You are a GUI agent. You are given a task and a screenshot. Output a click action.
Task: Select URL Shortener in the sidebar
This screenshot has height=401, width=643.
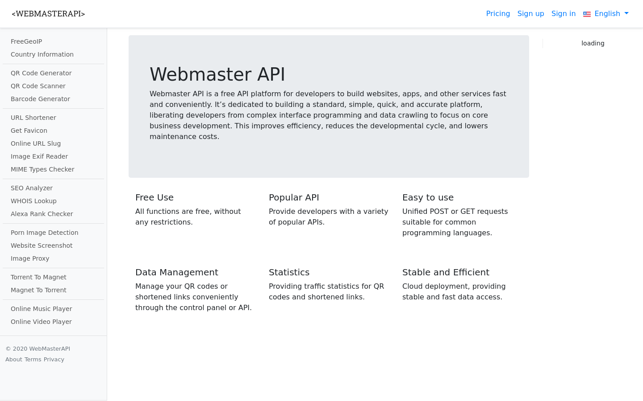coord(33,118)
